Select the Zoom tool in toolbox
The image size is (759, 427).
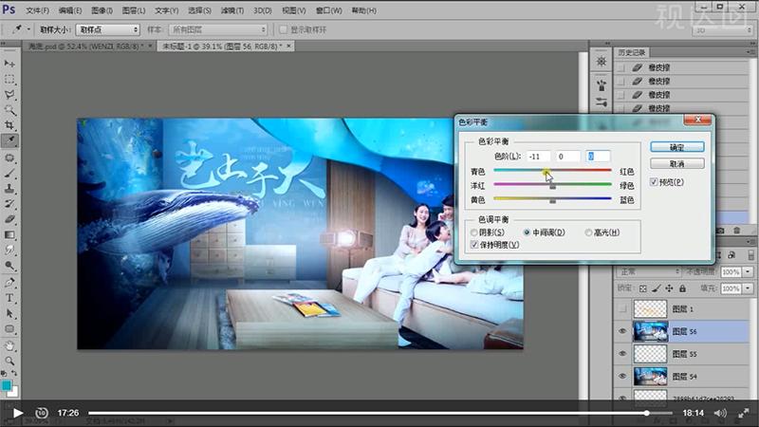pos(9,362)
